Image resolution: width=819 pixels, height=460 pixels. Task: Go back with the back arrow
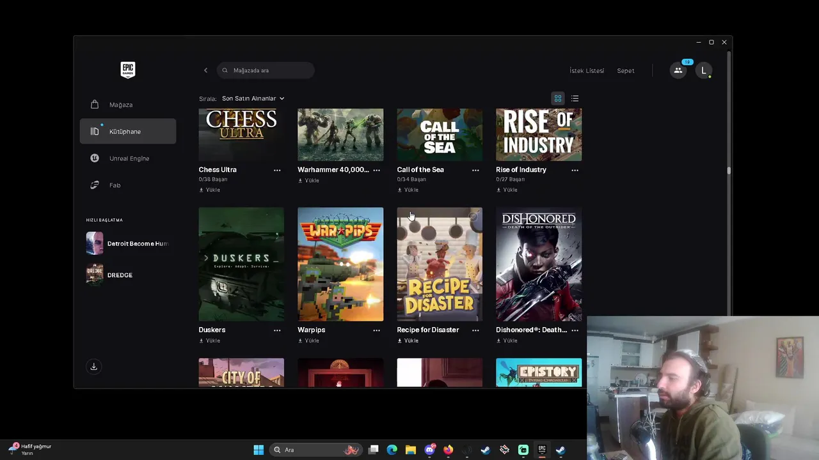205,70
